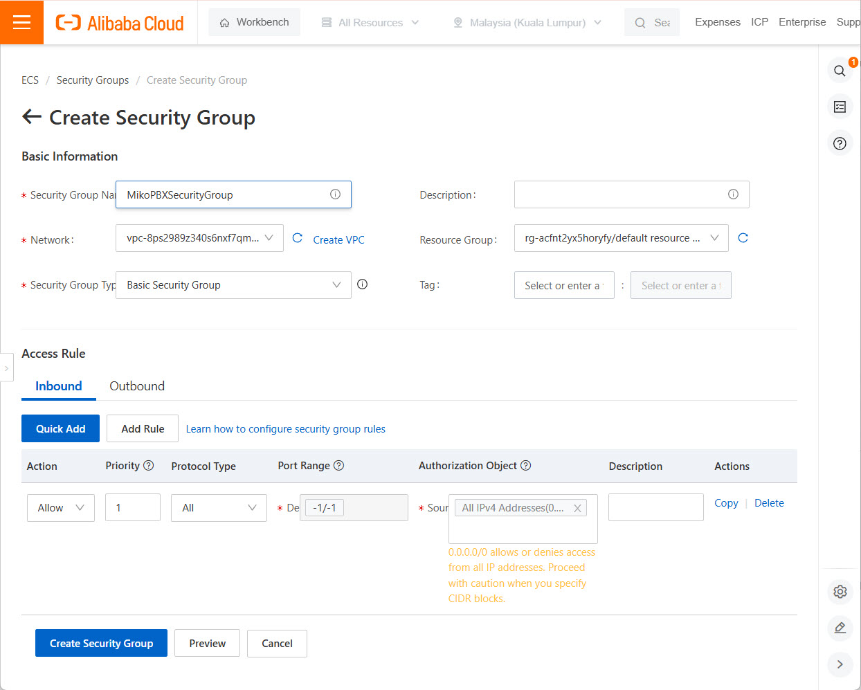Refresh the Resource Group list
This screenshot has height=690, width=861.
coord(743,238)
